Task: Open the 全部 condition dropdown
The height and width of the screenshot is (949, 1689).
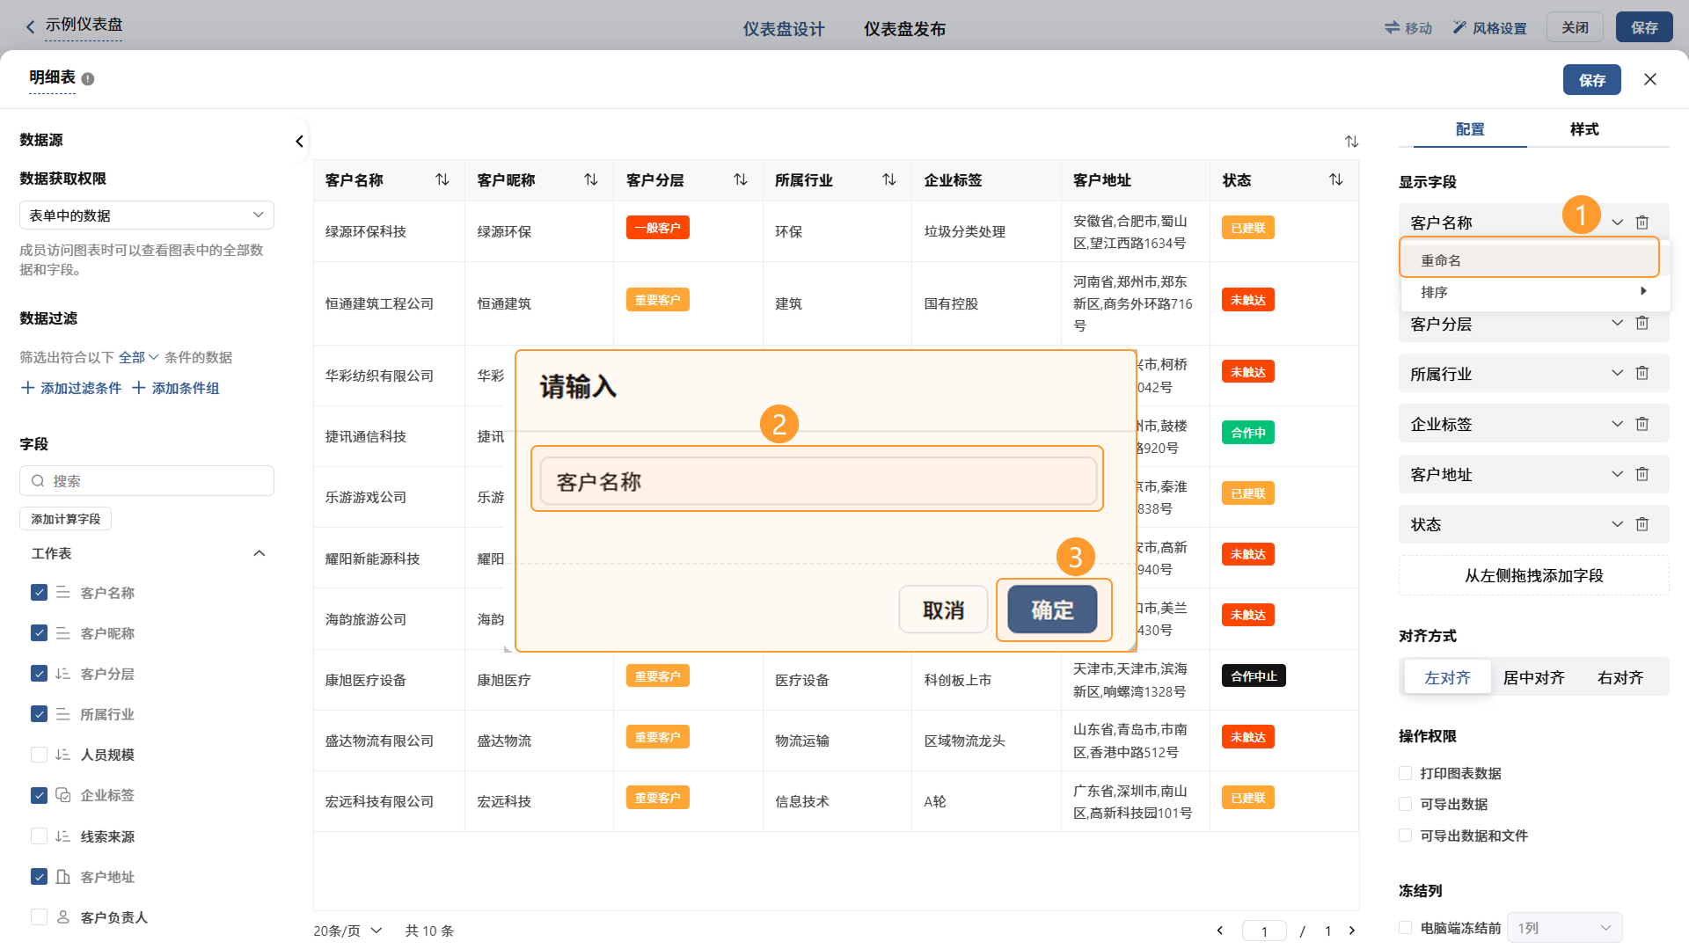Action: 138,357
